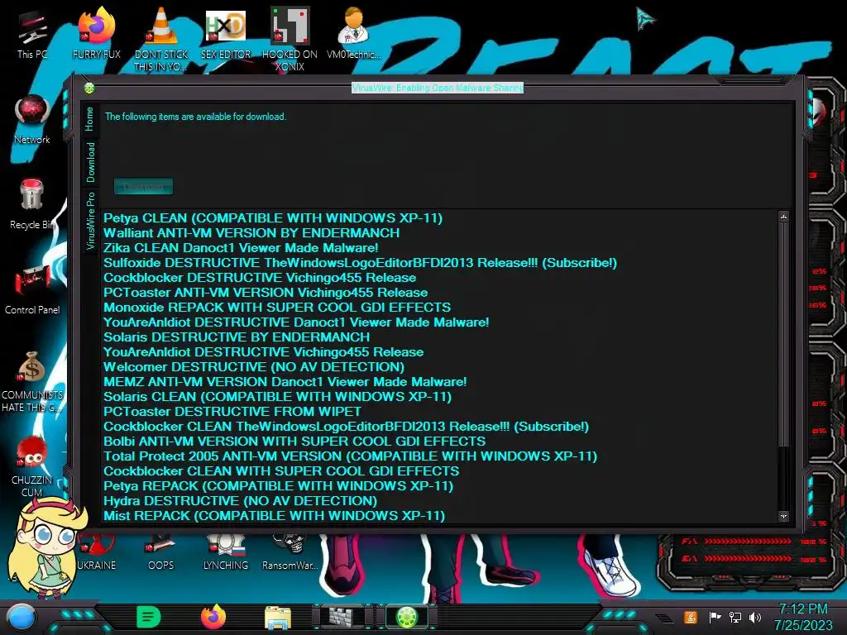Viewport: 847px width, 635px height.
Task: Open the OOPS desktop shortcut
Action: coord(160,551)
